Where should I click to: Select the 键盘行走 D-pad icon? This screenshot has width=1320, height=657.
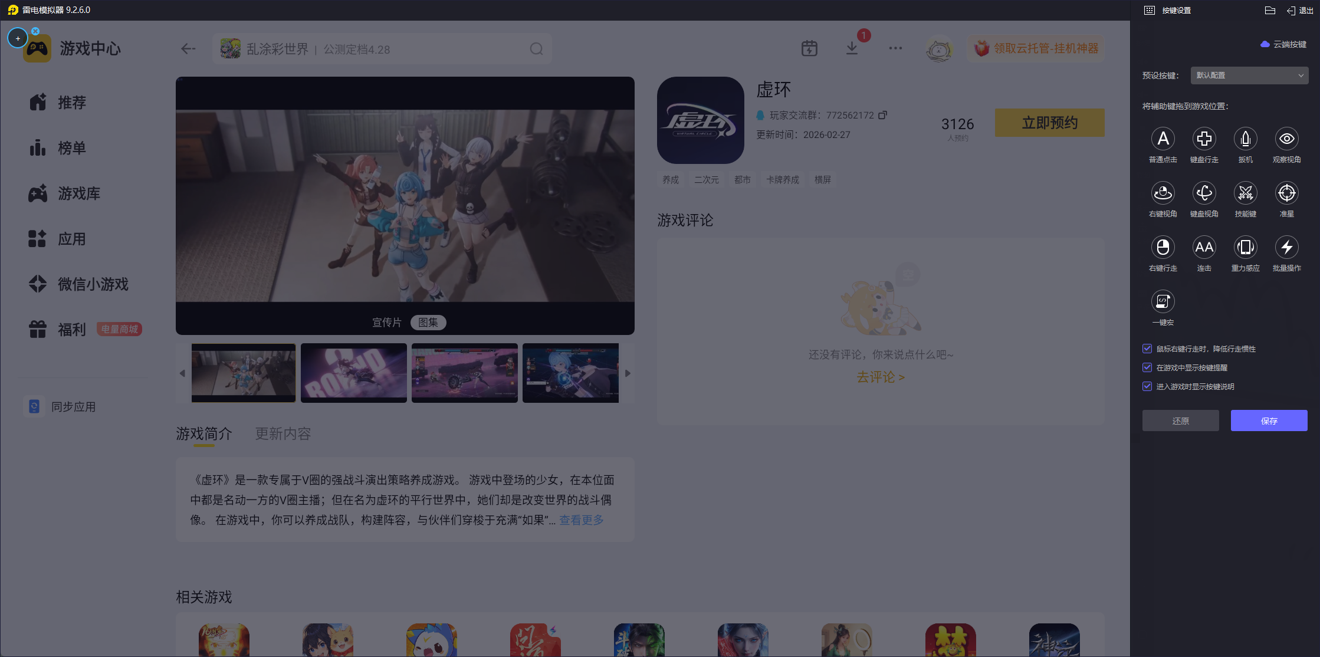tap(1204, 139)
